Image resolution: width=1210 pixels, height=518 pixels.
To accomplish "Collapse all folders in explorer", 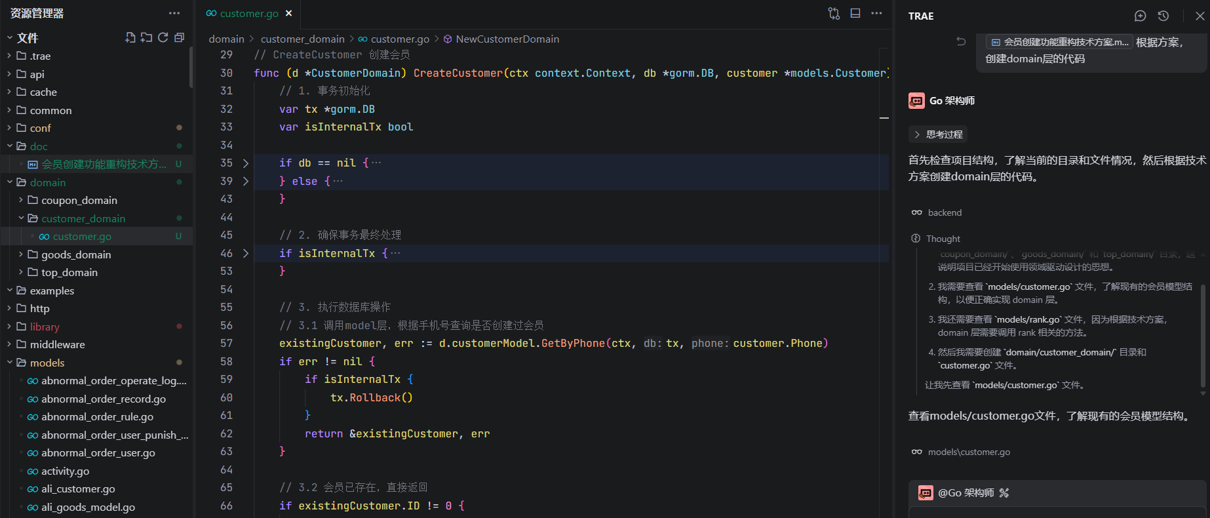I will (x=179, y=37).
